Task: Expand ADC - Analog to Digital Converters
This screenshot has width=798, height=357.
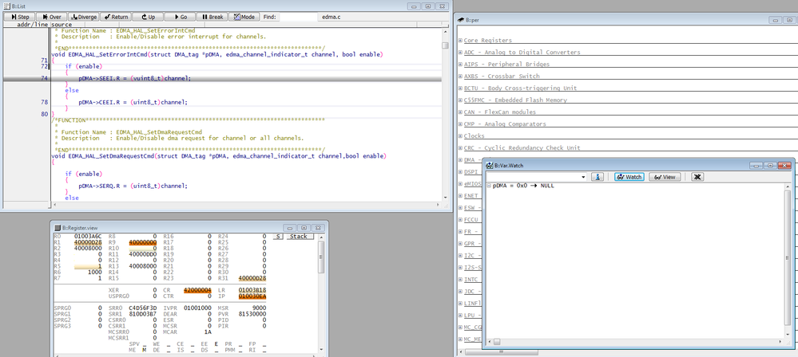Action: coord(460,52)
